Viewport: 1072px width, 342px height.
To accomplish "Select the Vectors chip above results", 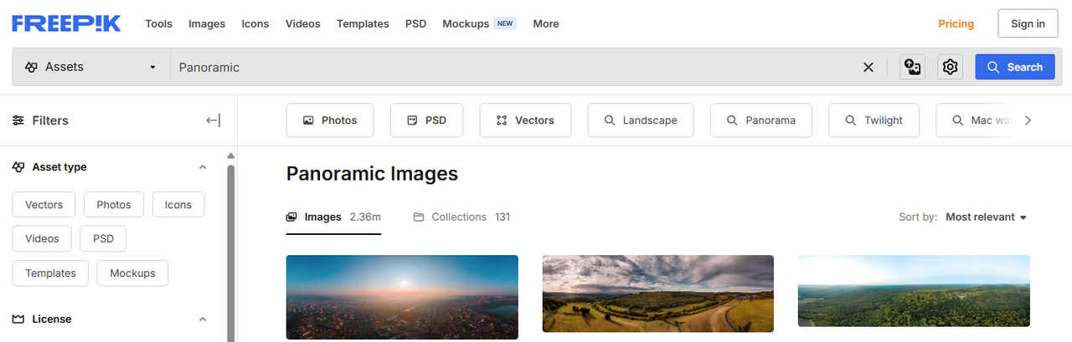I will (x=525, y=120).
